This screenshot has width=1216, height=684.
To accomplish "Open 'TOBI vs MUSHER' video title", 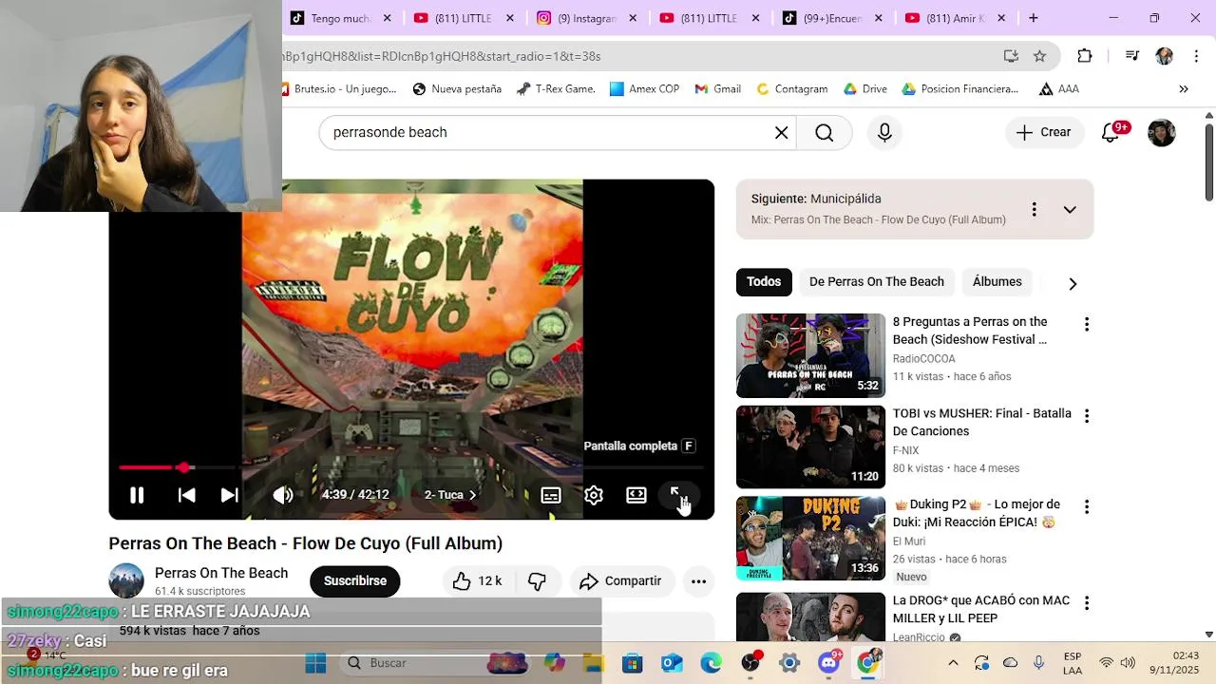I will coord(981,423).
